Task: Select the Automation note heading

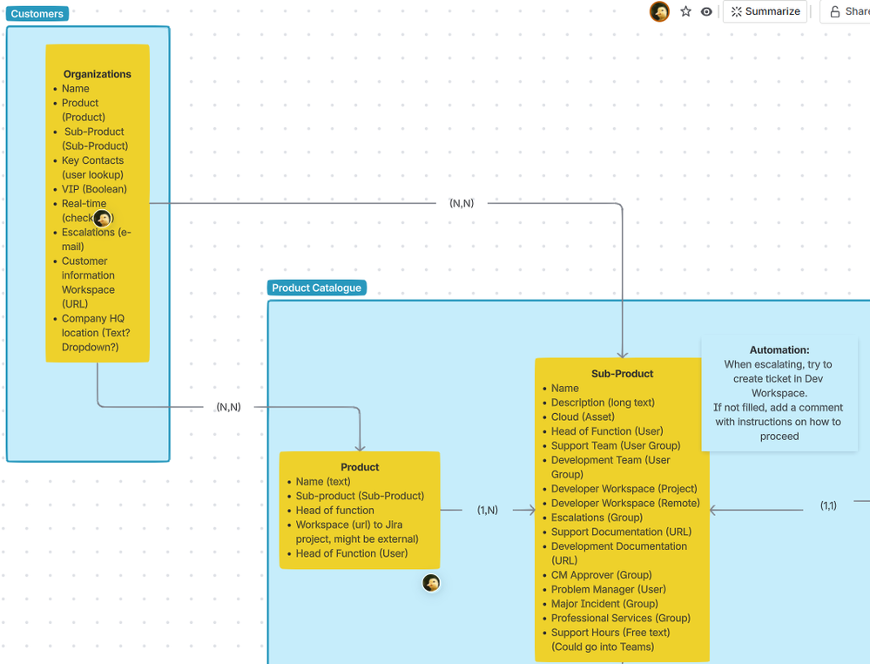Action: point(779,349)
